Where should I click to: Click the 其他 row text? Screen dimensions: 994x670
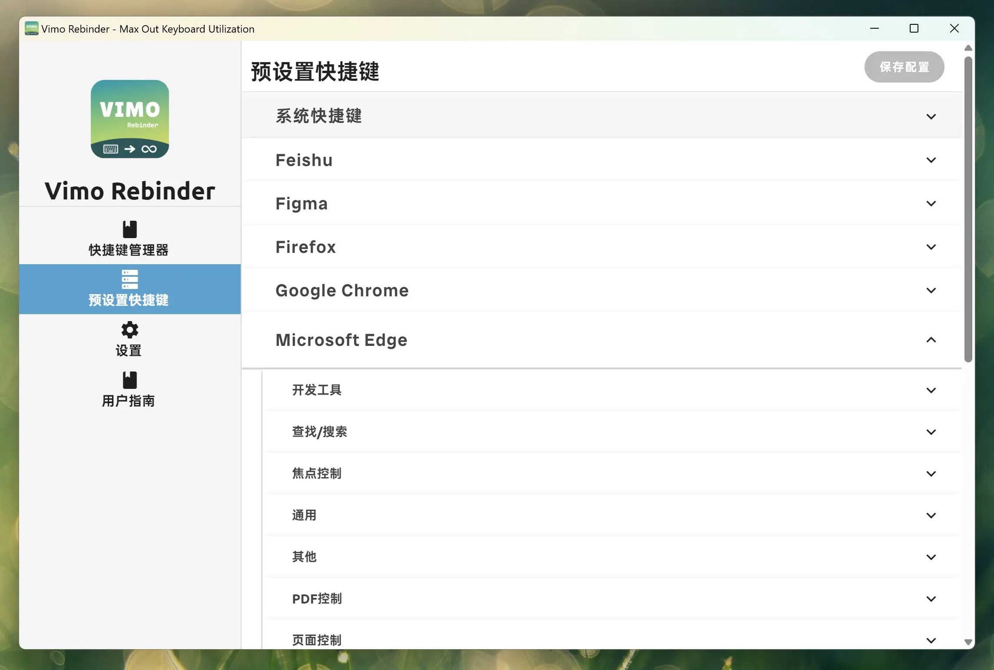(304, 557)
